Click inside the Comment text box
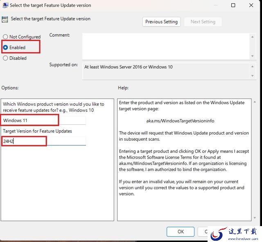The height and width of the screenshot is (242, 262). click(x=166, y=47)
